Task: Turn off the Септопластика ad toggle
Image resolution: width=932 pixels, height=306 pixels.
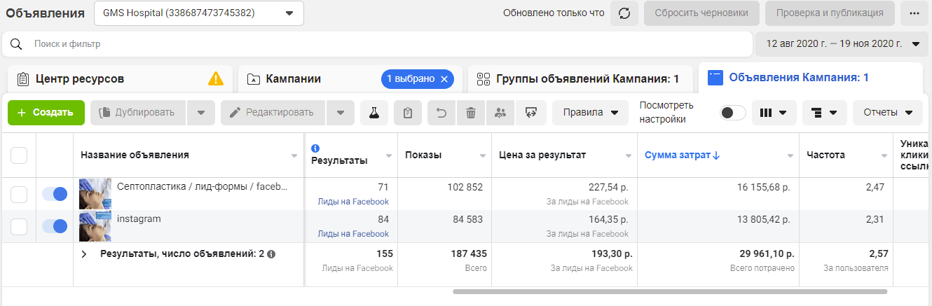Action: pos(55,194)
